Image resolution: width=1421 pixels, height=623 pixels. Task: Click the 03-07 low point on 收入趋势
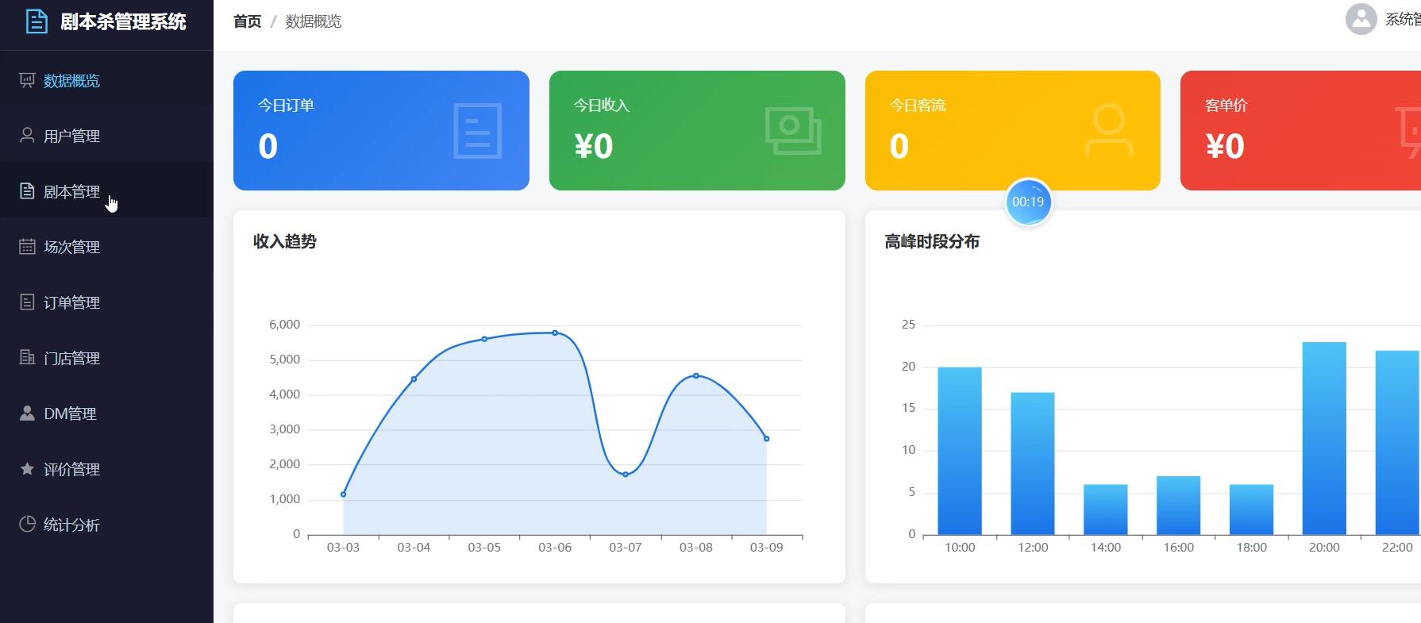pyautogui.click(x=626, y=475)
